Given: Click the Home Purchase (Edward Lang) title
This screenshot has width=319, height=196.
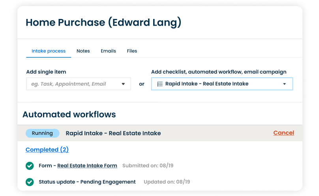Looking at the screenshot, I should point(103,22).
